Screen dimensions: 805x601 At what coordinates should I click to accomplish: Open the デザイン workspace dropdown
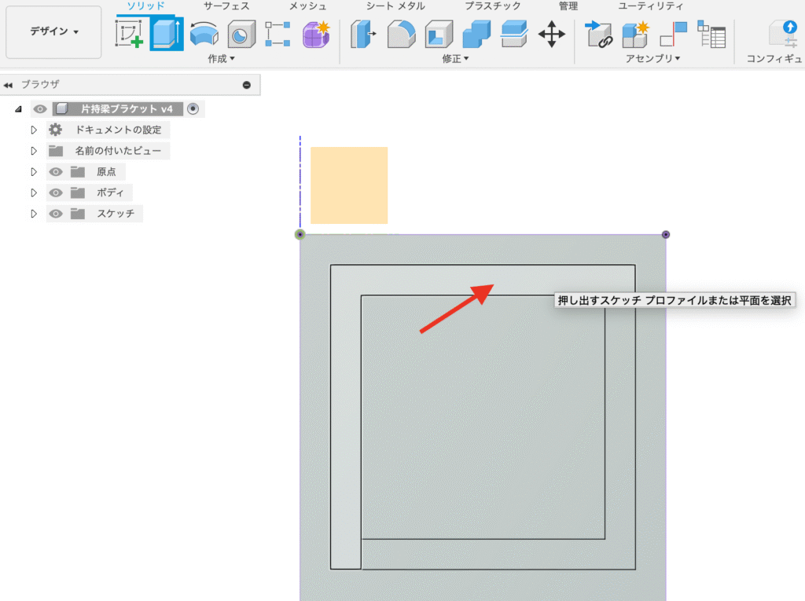(53, 32)
